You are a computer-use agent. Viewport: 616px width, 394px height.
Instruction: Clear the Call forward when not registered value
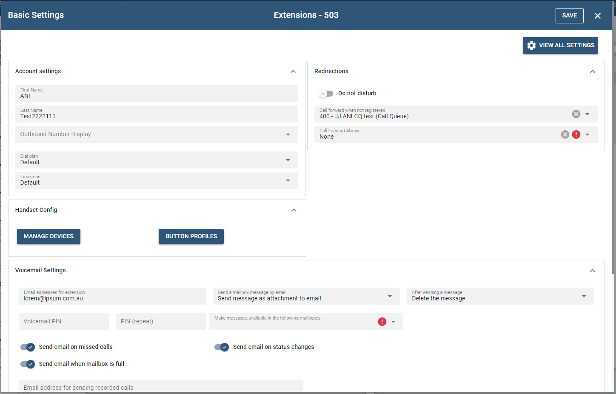[576, 114]
